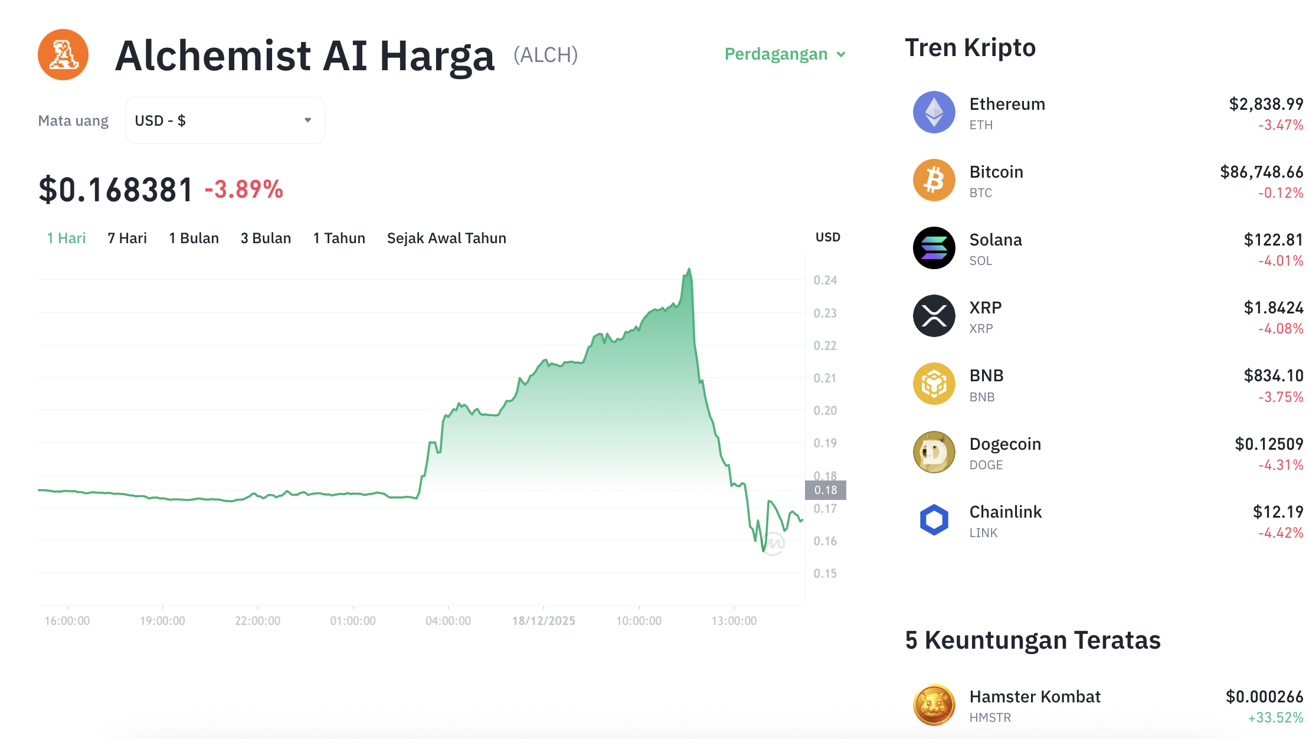This screenshot has width=1309, height=739.
Task: Select the 1 Tahun chart period
Action: click(x=339, y=238)
